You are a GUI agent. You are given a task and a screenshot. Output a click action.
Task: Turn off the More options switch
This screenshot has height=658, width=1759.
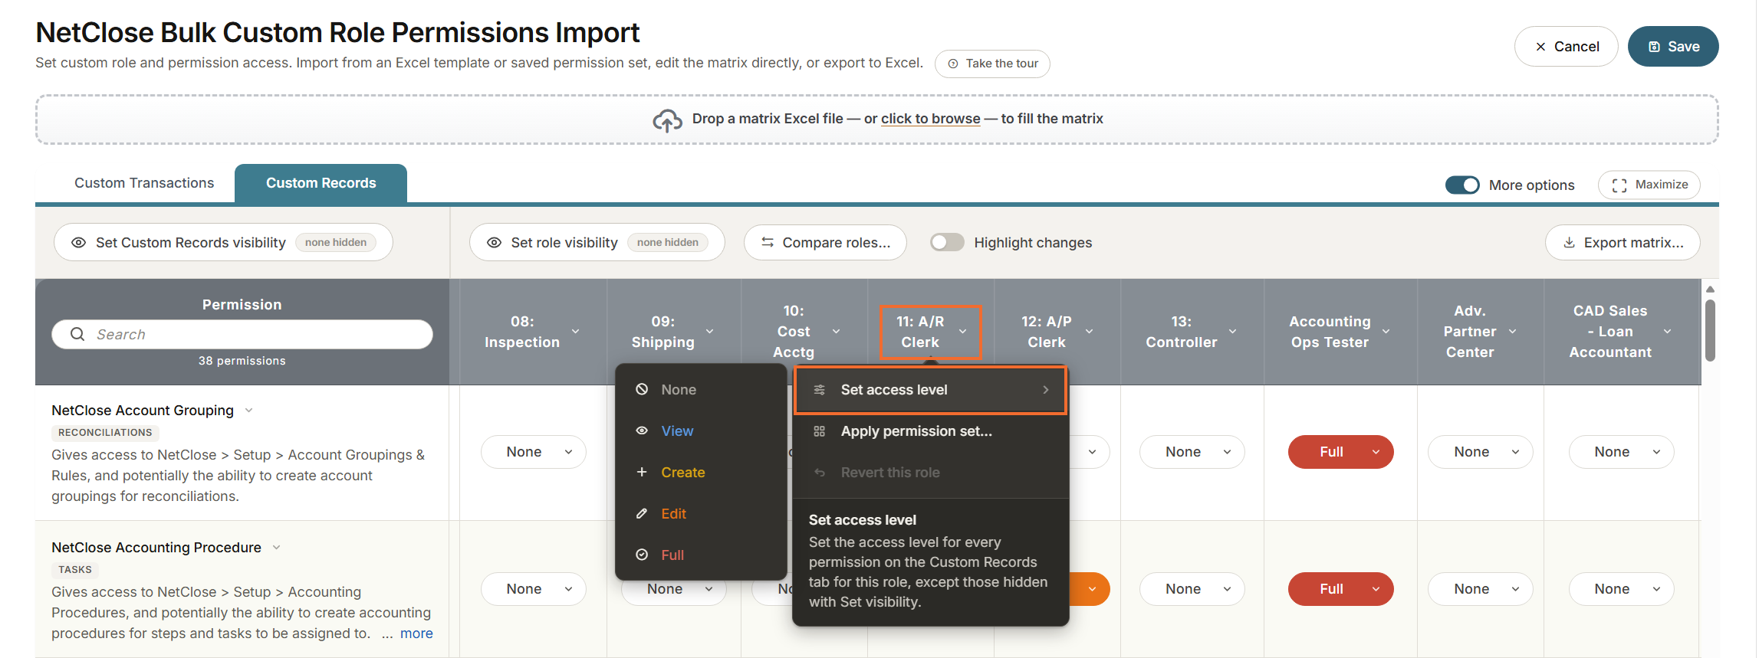[x=1462, y=185]
